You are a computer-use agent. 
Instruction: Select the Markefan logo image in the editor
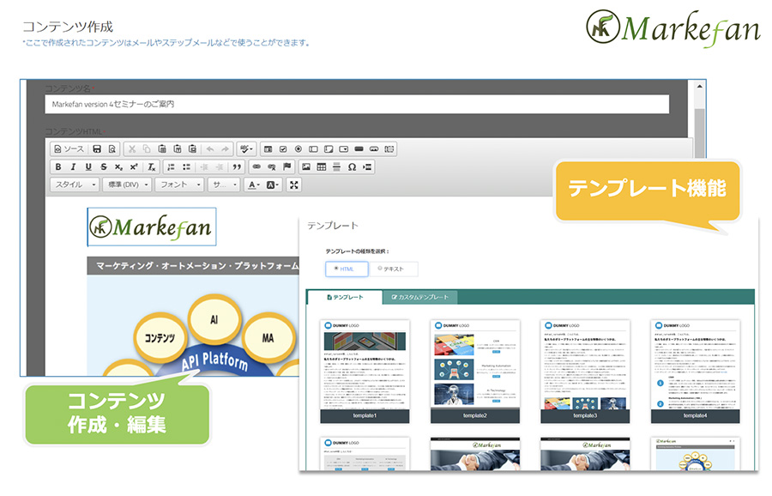tap(152, 227)
